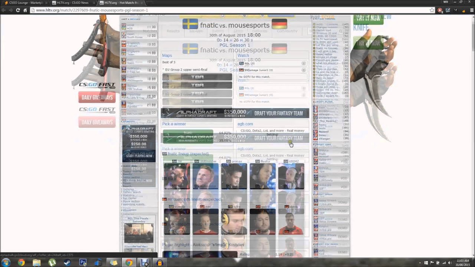Image resolution: width=475 pixels, height=267 pixels.
Task: Open the headset player photo in mousesports lineup
Action: point(234,221)
